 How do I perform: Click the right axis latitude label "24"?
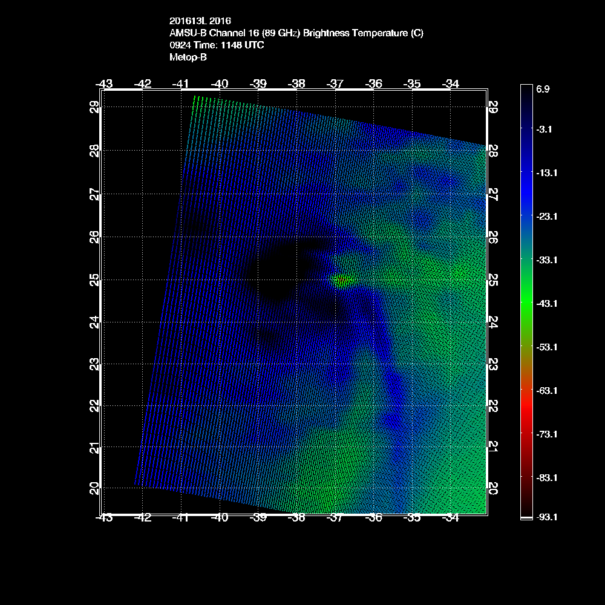click(x=494, y=322)
